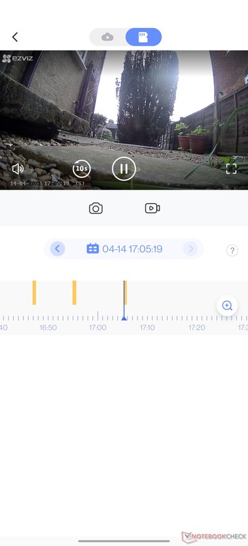Screen dimensions: 248x546
Task: Take a snapshot with camera icon
Action: [95, 208]
